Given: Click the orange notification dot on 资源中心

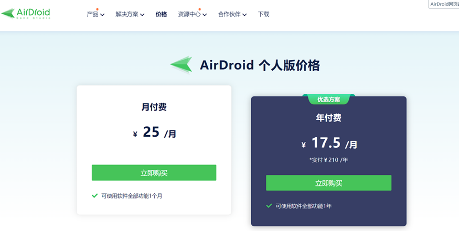Looking at the screenshot, I should [x=200, y=9].
